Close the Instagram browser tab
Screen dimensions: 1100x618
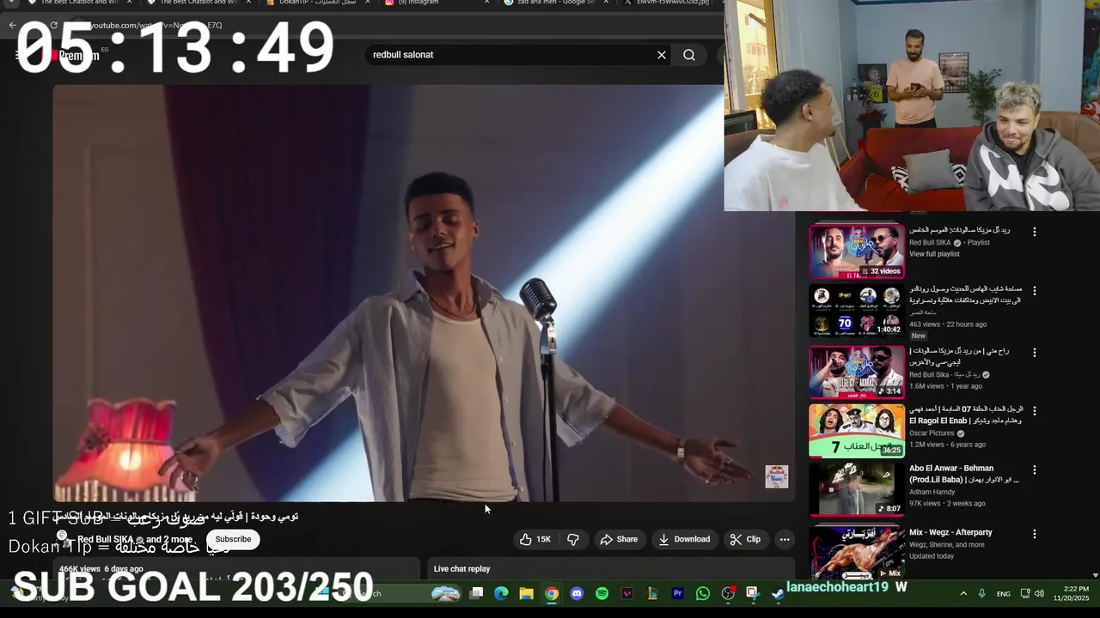(486, 3)
